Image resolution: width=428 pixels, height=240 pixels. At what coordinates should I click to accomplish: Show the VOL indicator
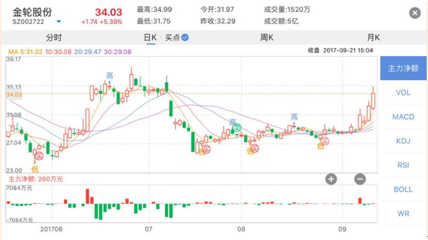(x=403, y=93)
